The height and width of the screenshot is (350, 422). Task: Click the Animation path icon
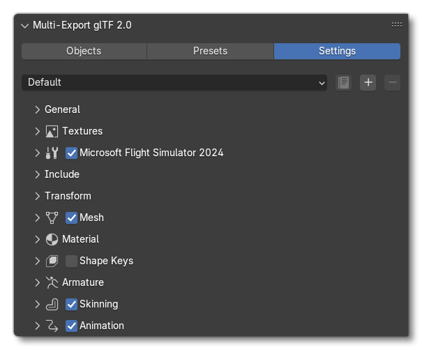(52, 326)
